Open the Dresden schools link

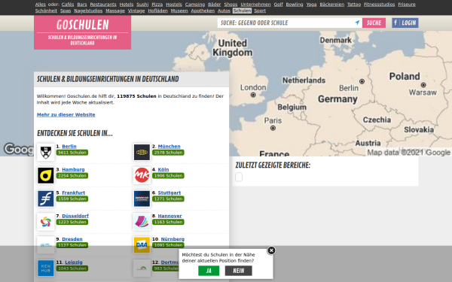click(x=72, y=239)
